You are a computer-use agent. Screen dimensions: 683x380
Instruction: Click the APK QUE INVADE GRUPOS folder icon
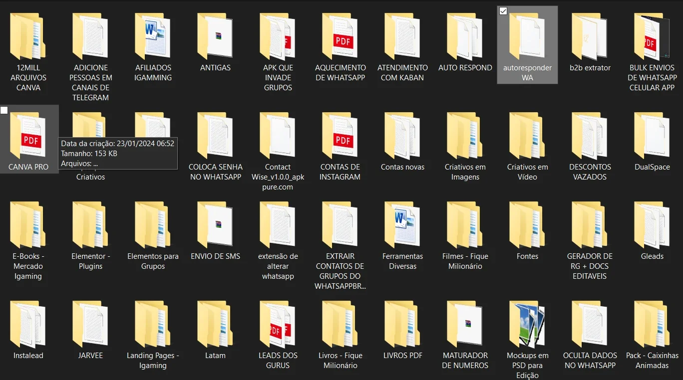(278, 36)
